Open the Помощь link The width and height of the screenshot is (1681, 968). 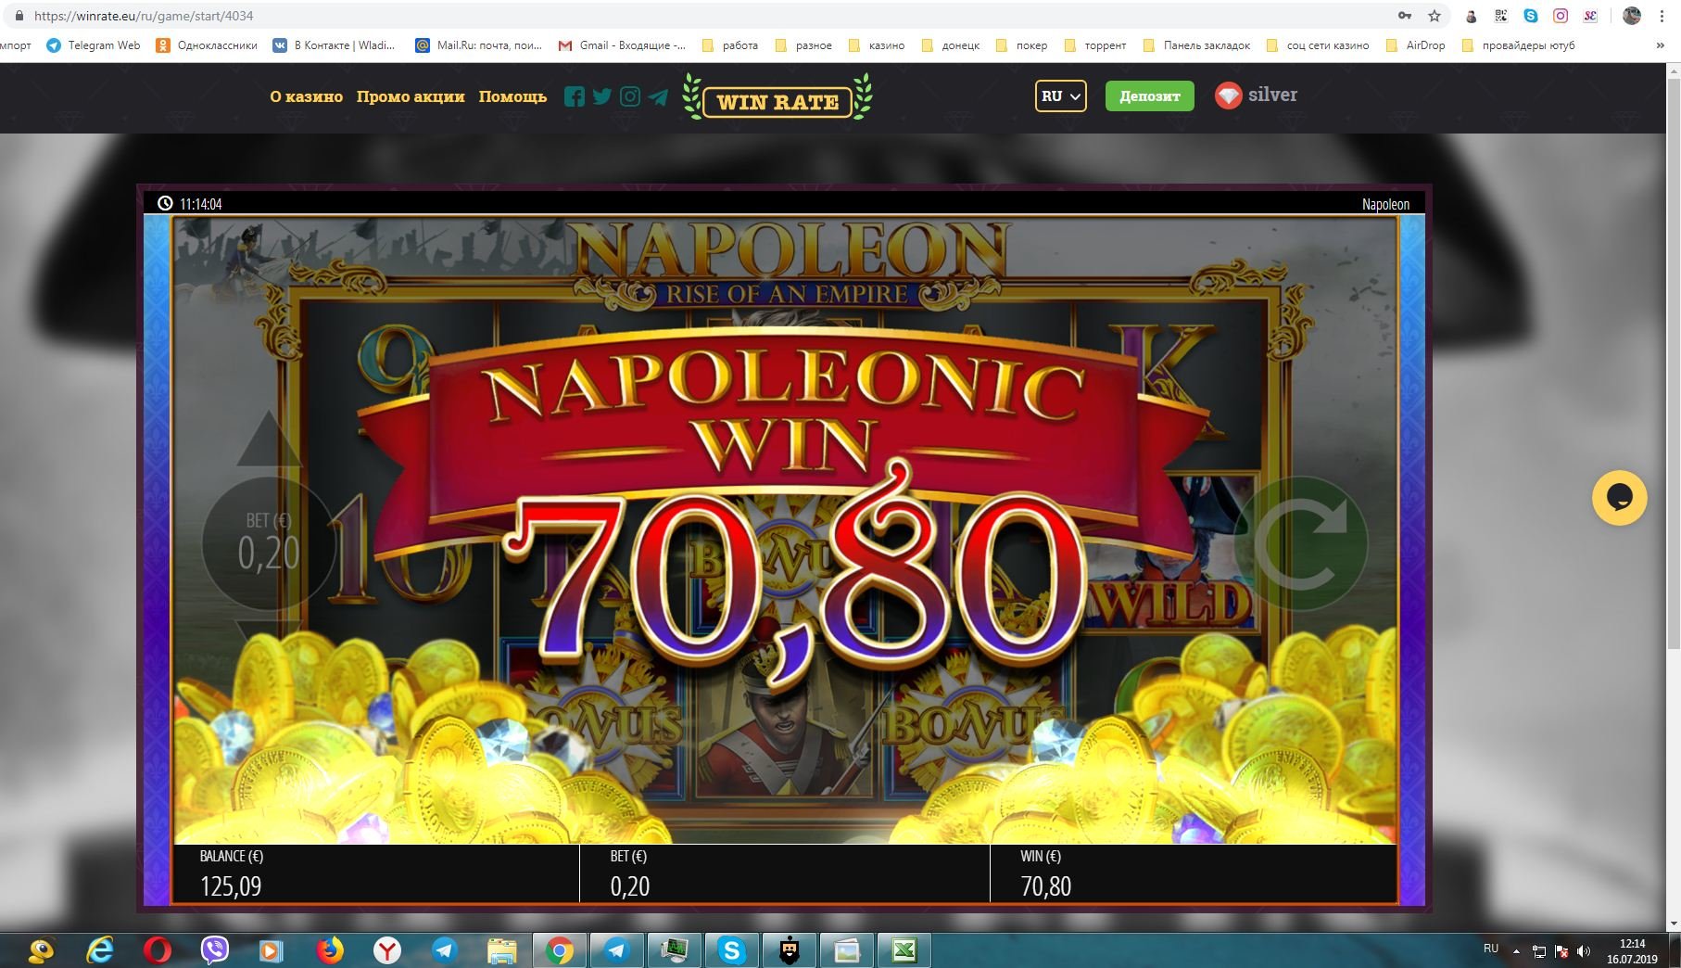512,96
